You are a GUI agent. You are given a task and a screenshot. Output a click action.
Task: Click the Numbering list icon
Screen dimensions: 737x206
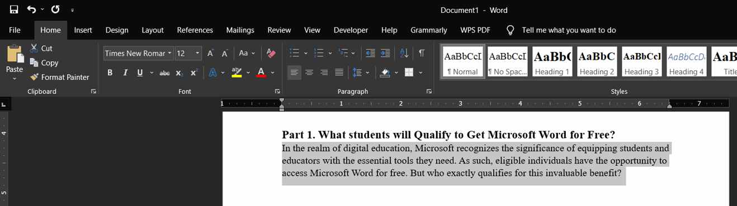pos(319,53)
